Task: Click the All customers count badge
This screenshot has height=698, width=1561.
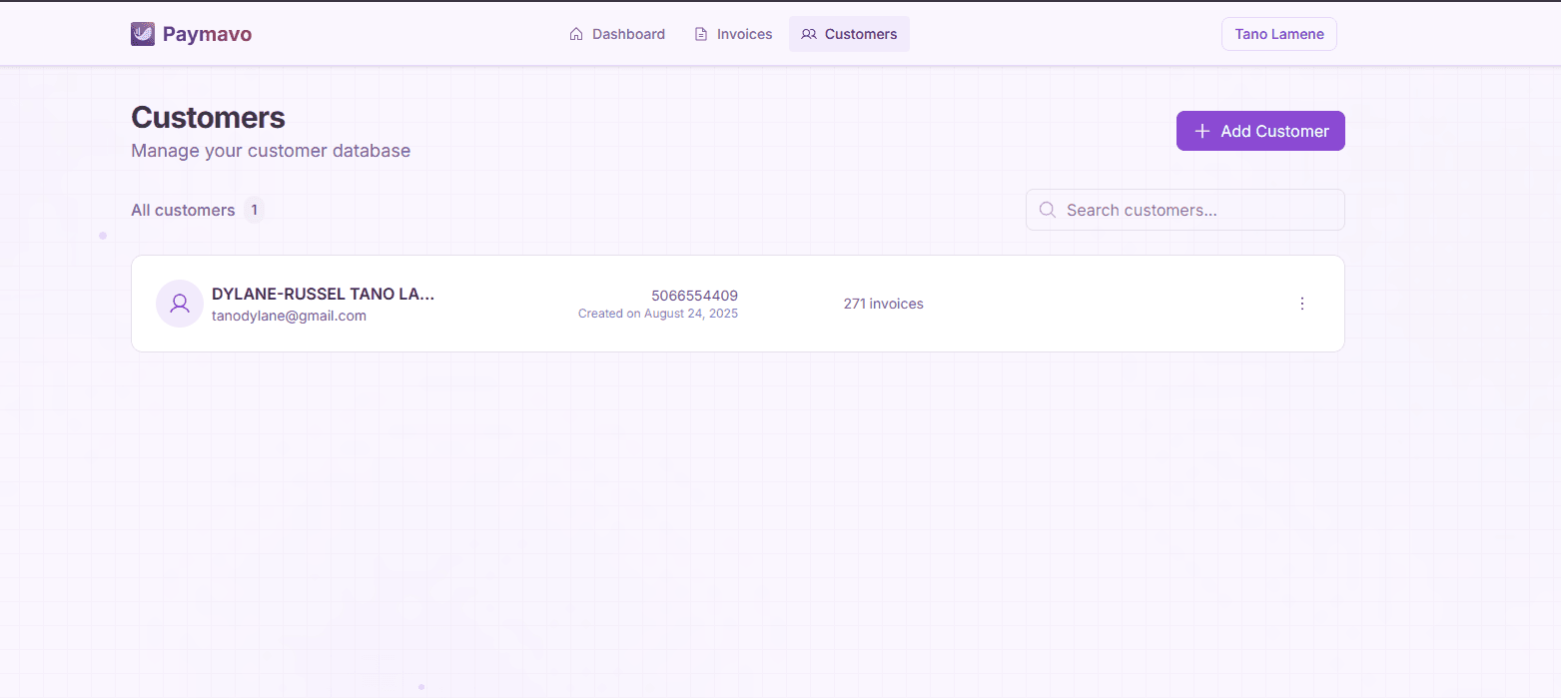Action: (x=254, y=210)
